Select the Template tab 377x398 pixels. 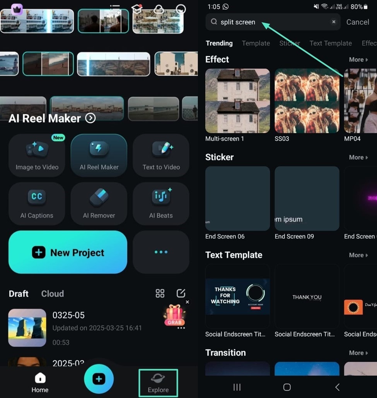tap(256, 43)
